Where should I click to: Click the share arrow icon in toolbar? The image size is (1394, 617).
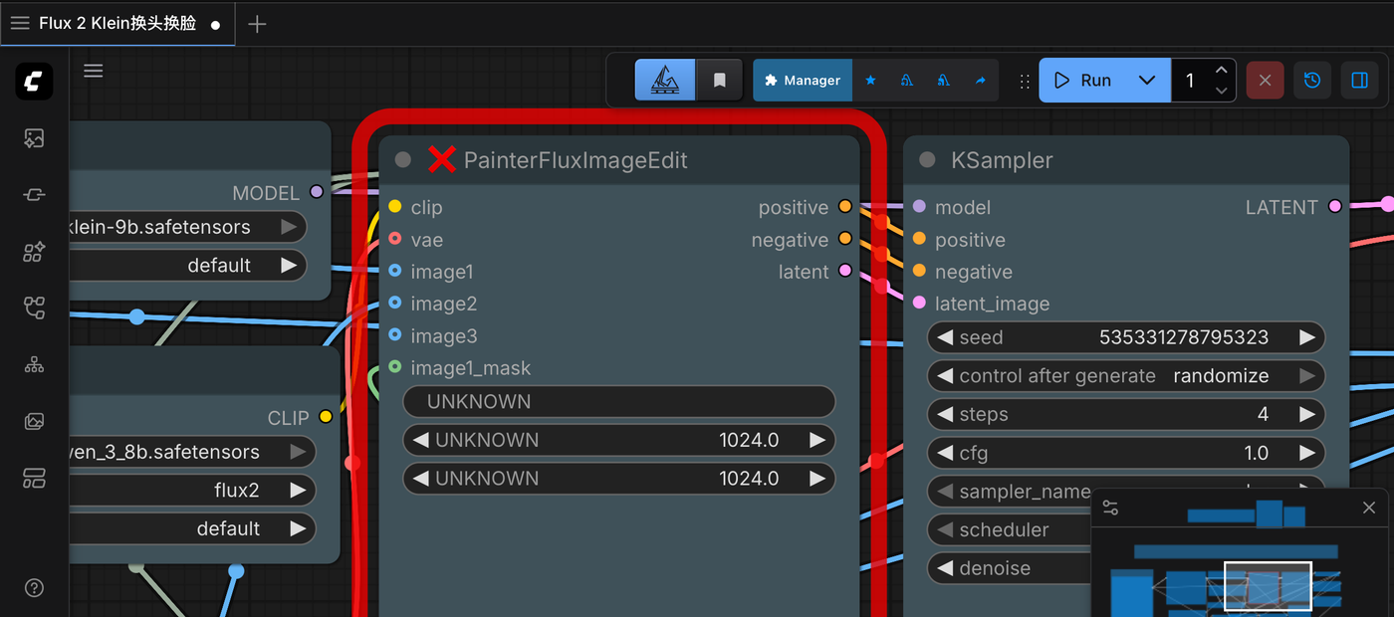pyautogui.click(x=981, y=81)
